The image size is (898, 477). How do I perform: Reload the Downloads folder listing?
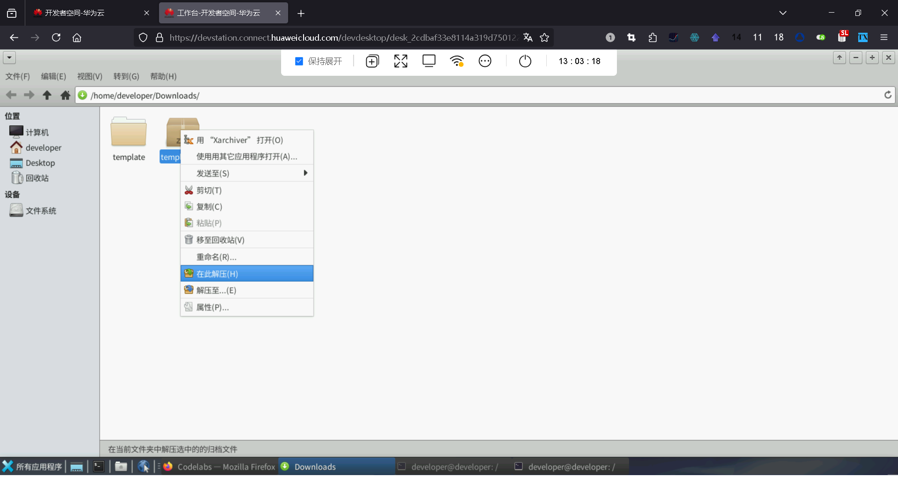[x=888, y=95]
